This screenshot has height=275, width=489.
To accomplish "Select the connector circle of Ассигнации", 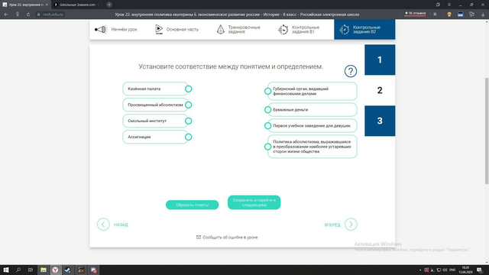I will pos(189,137).
